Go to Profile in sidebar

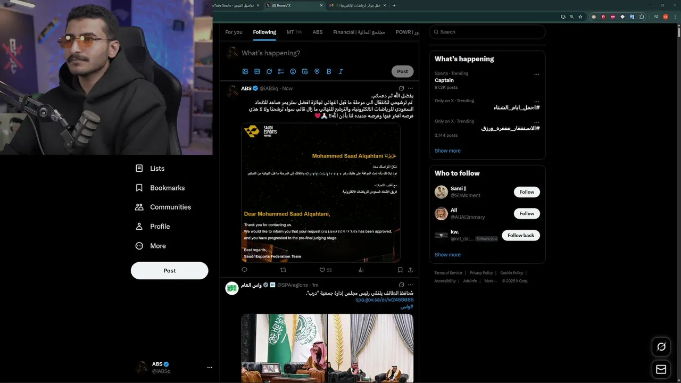153,226
